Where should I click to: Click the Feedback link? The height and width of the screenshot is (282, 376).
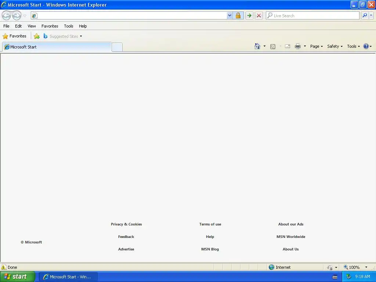point(126,237)
